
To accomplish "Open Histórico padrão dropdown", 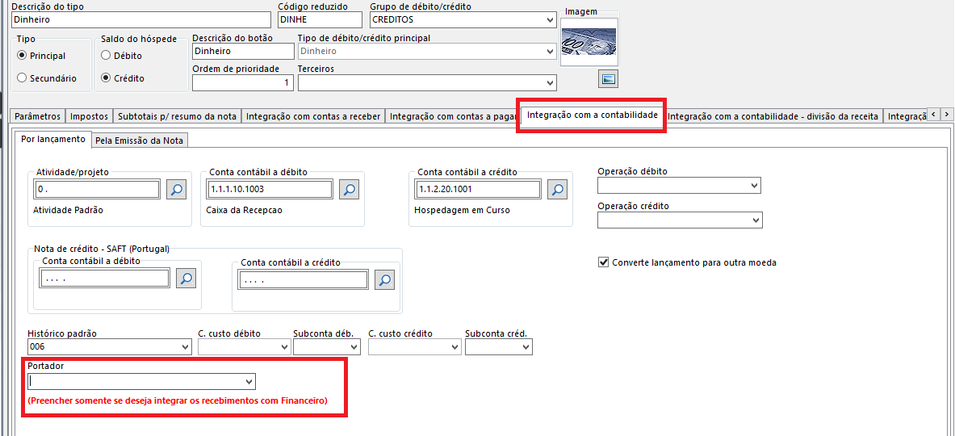I will 185,347.
